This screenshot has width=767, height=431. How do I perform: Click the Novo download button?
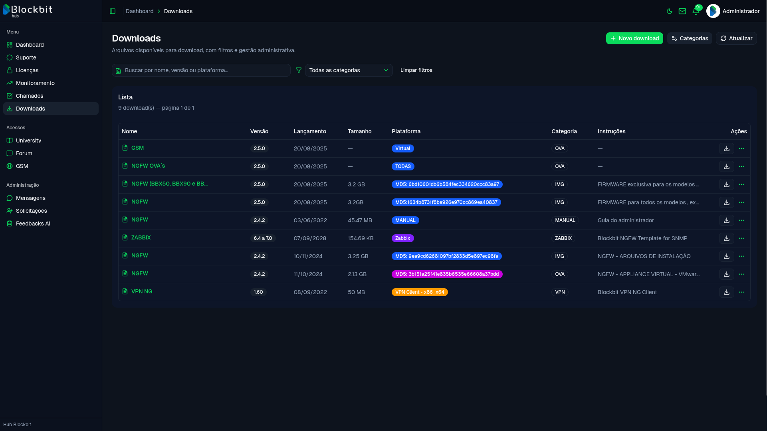pyautogui.click(x=634, y=38)
